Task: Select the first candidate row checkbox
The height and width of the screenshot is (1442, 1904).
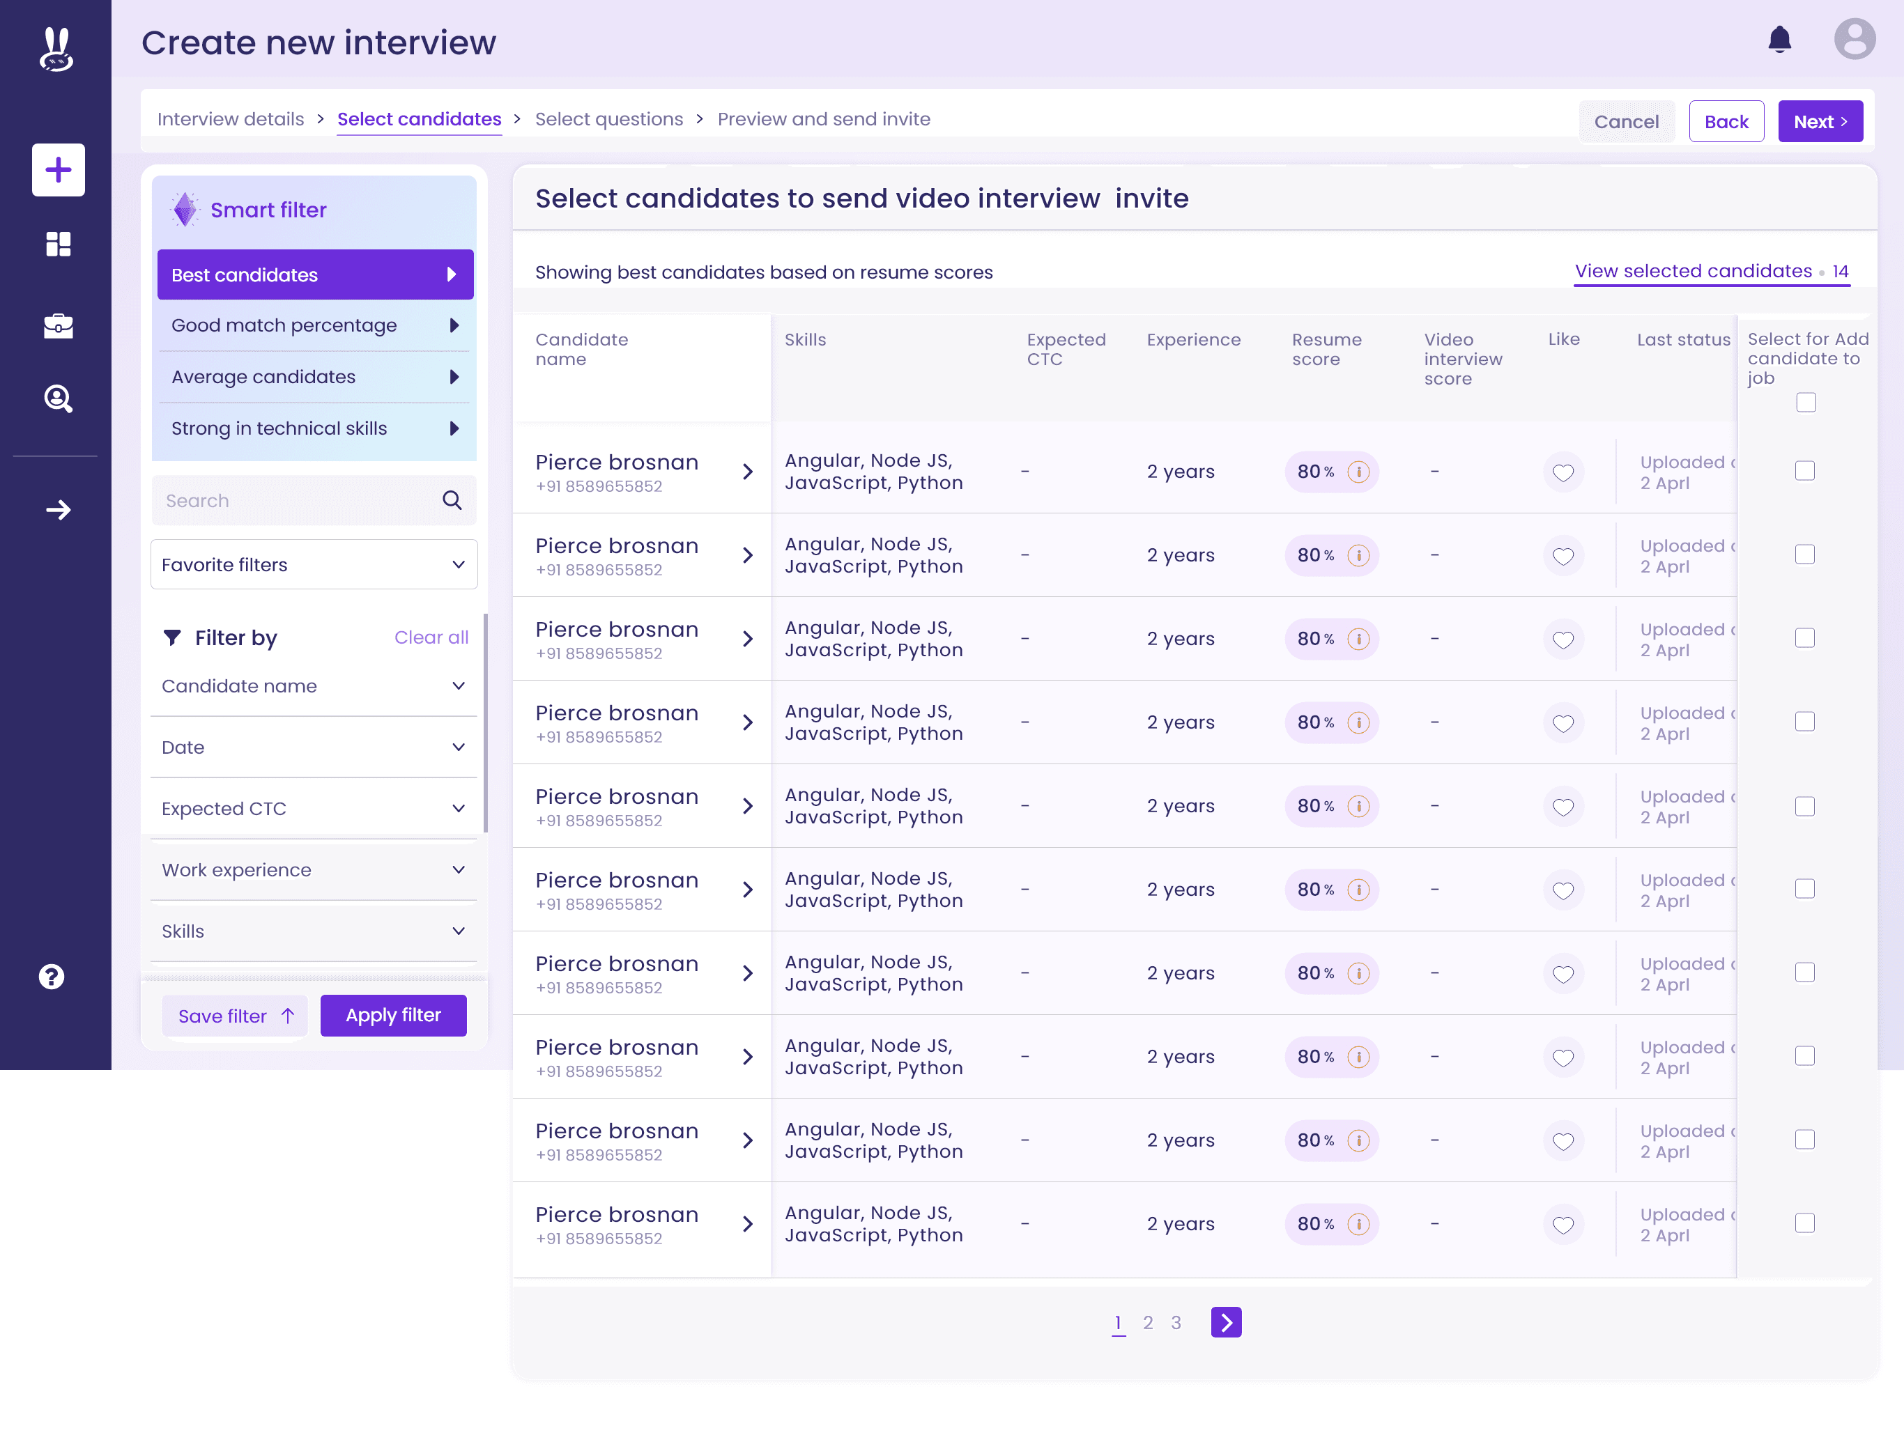Action: (1804, 471)
